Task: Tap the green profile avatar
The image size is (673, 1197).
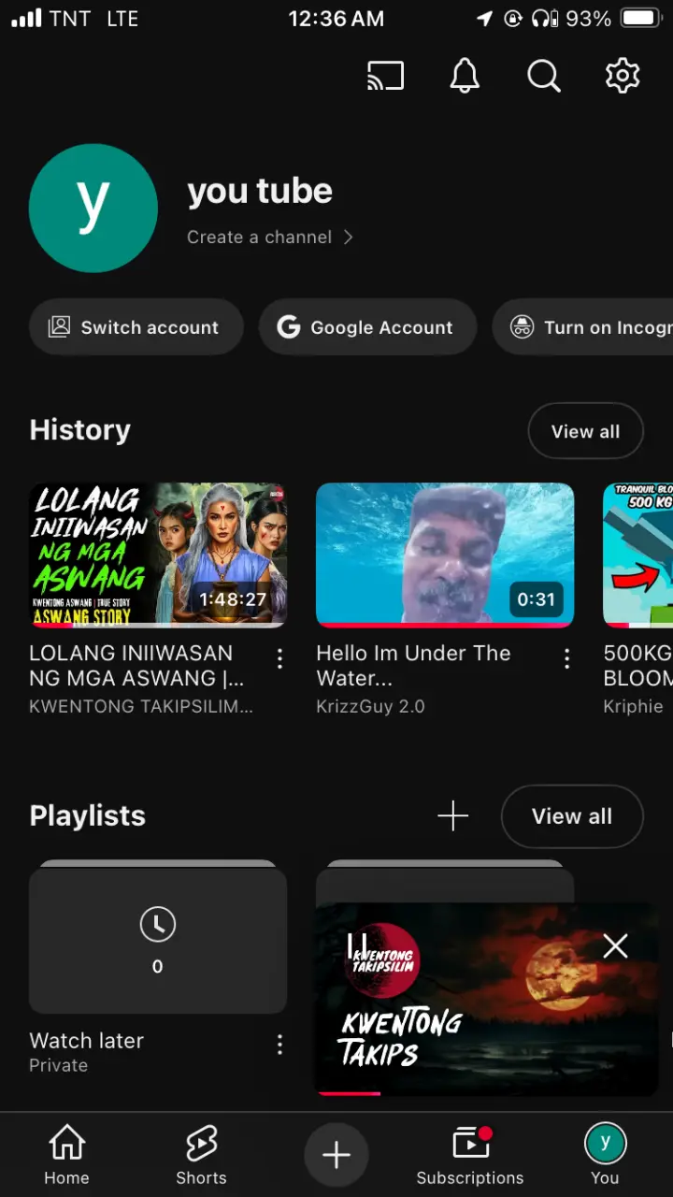Action: point(93,208)
